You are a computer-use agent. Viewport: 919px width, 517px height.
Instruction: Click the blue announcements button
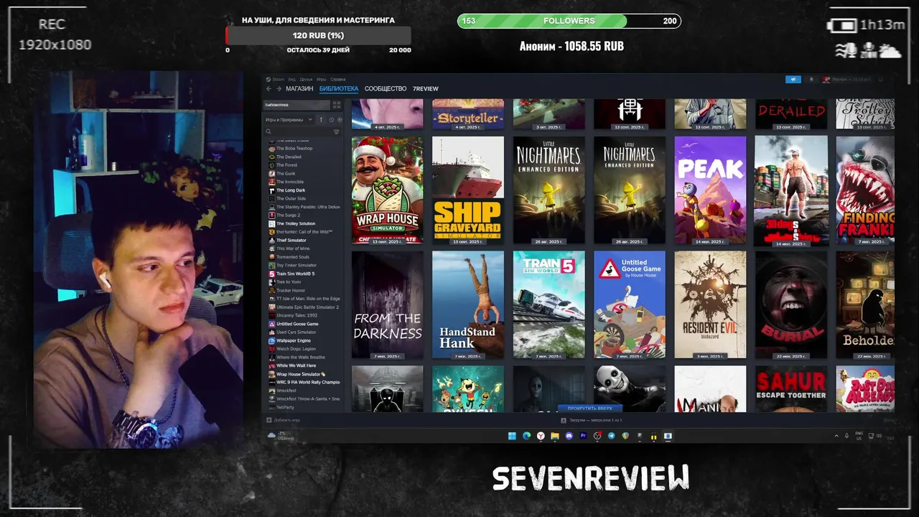click(x=793, y=79)
